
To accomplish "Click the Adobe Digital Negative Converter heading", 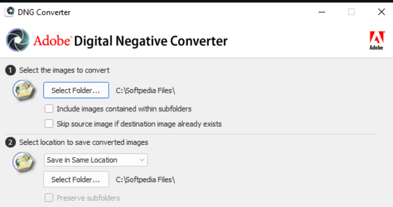I will tap(130, 41).
